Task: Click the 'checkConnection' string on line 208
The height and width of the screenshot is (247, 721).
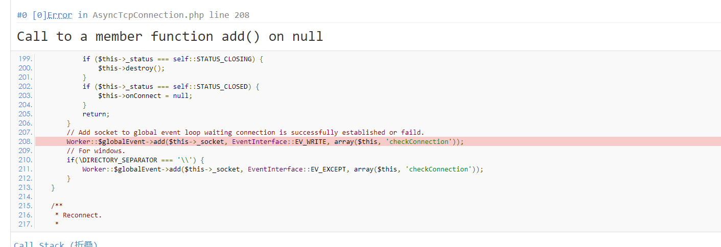Action: pyautogui.click(x=420, y=141)
